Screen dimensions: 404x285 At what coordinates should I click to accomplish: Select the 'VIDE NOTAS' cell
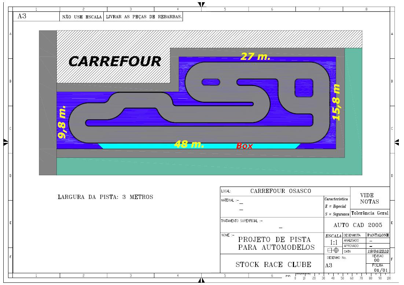(x=370, y=199)
